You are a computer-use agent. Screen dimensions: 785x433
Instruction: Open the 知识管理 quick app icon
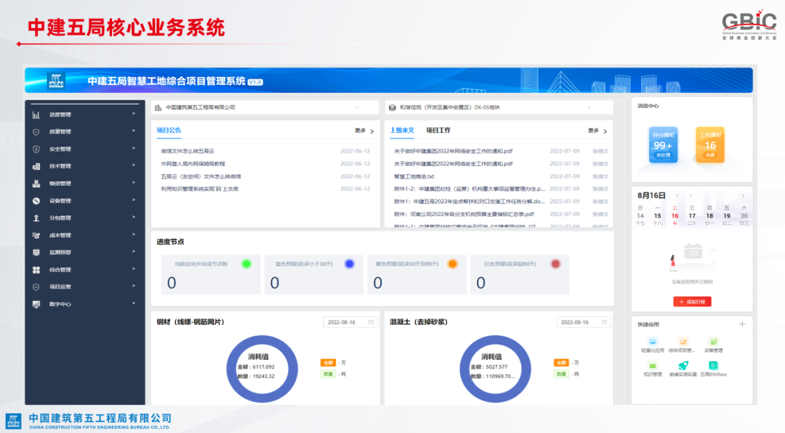652,366
